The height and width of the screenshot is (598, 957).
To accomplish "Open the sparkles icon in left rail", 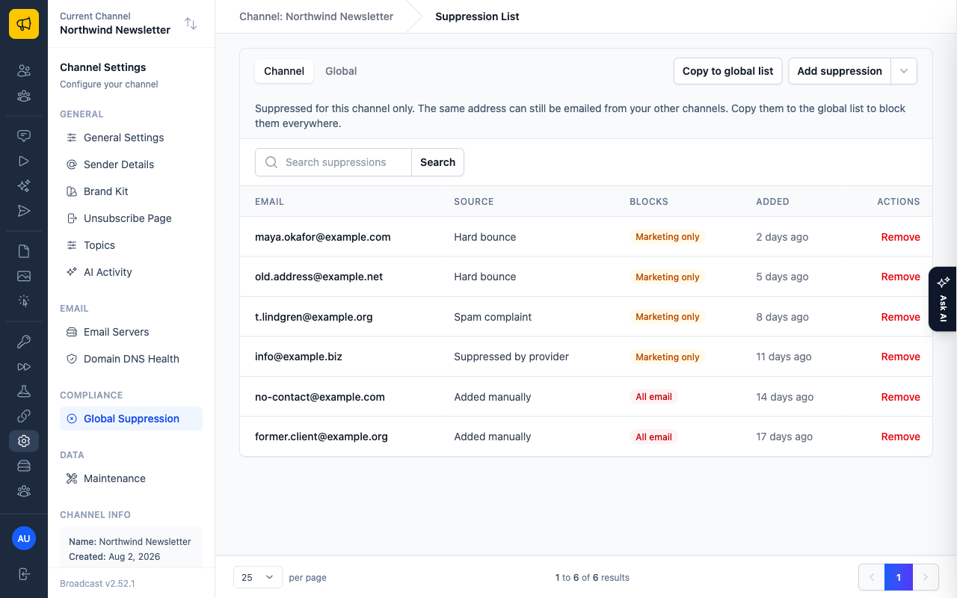I will tap(24, 186).
